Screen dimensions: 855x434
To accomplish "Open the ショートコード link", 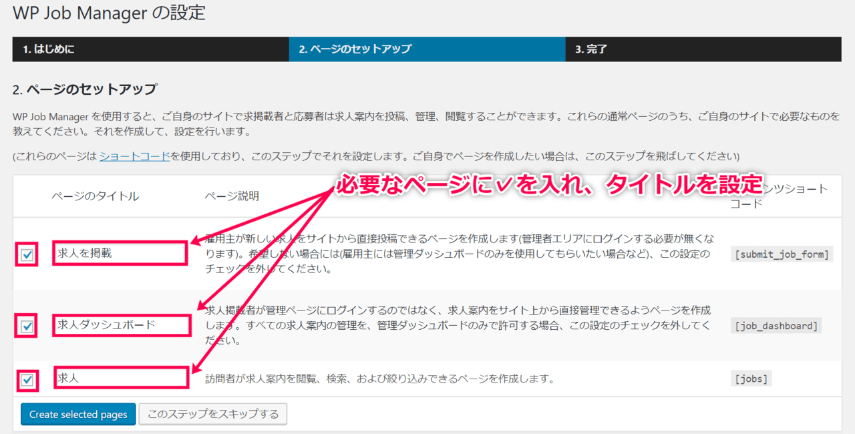I will click(135, 157).
